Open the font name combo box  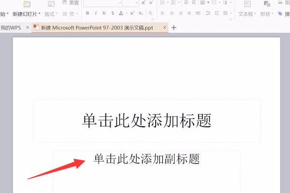(103, 3)
